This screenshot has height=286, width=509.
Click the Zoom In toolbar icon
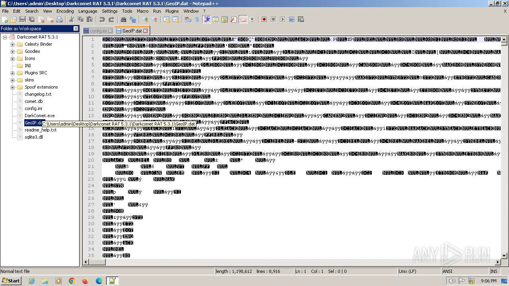tap(145, 19)
